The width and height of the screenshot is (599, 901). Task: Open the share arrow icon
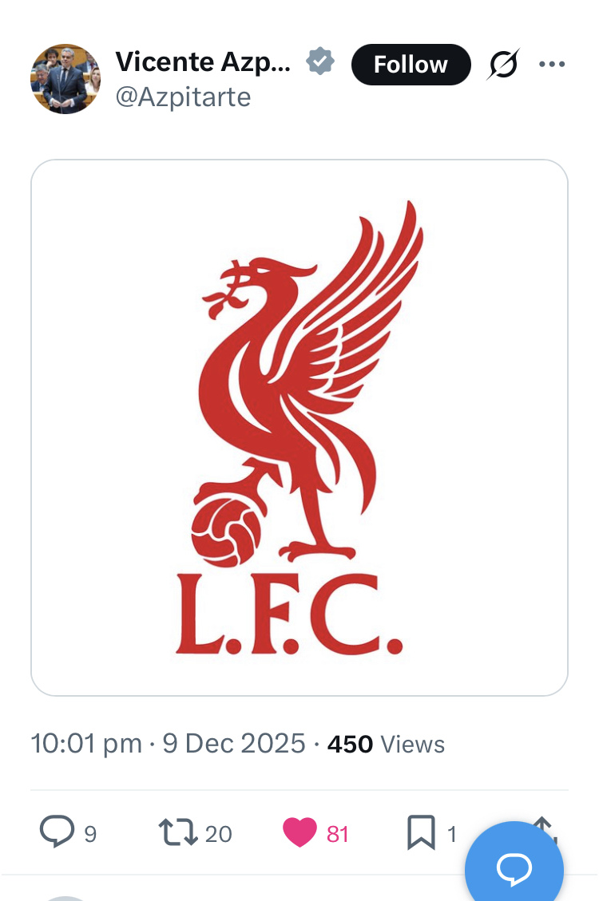(x=545, y=827)
